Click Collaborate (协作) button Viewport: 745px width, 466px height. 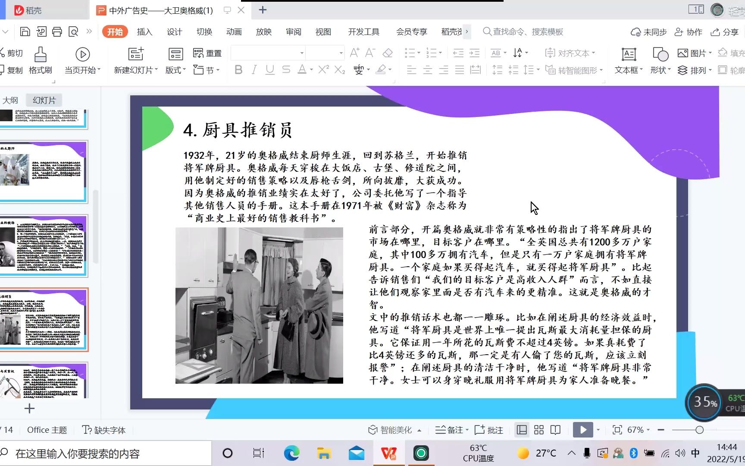(689, 32)
